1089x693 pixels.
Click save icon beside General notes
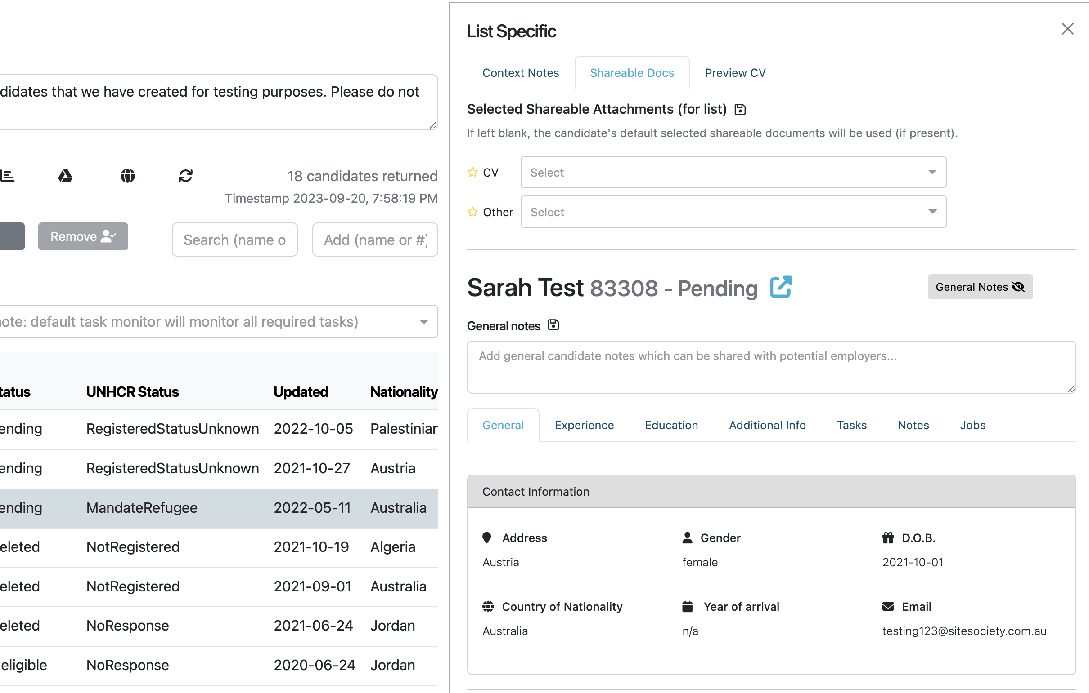click(x=553, y=325)
